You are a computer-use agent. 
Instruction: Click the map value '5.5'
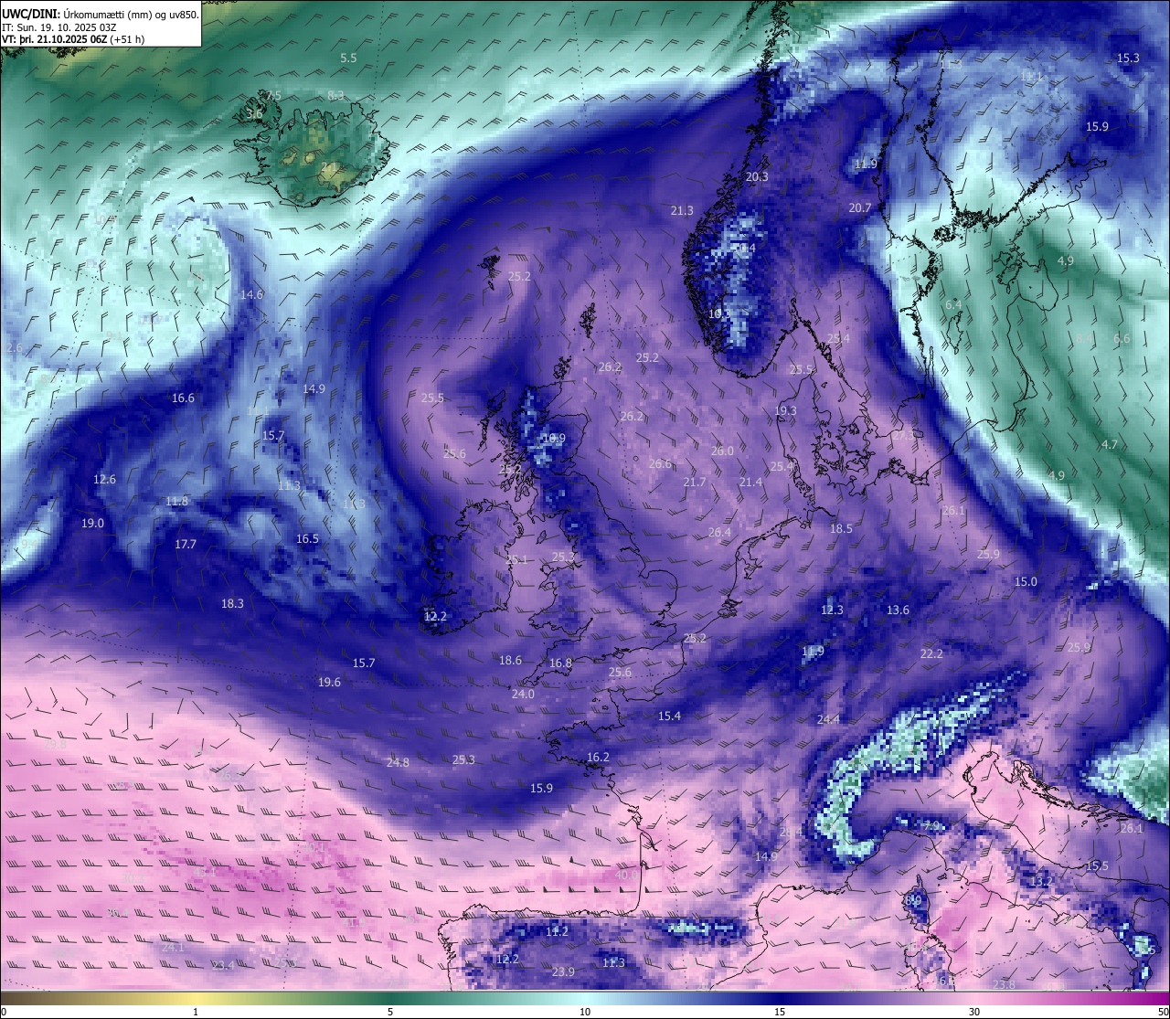(x=348, y=58)
